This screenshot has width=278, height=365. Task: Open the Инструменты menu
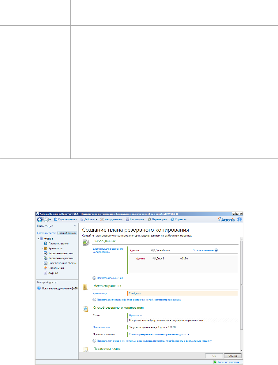click(111, 219)
